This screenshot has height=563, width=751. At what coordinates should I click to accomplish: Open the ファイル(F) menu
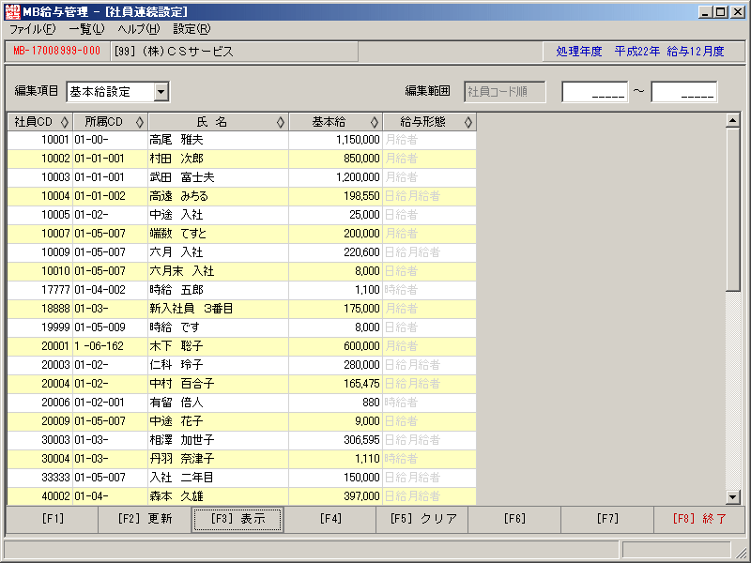33,29
